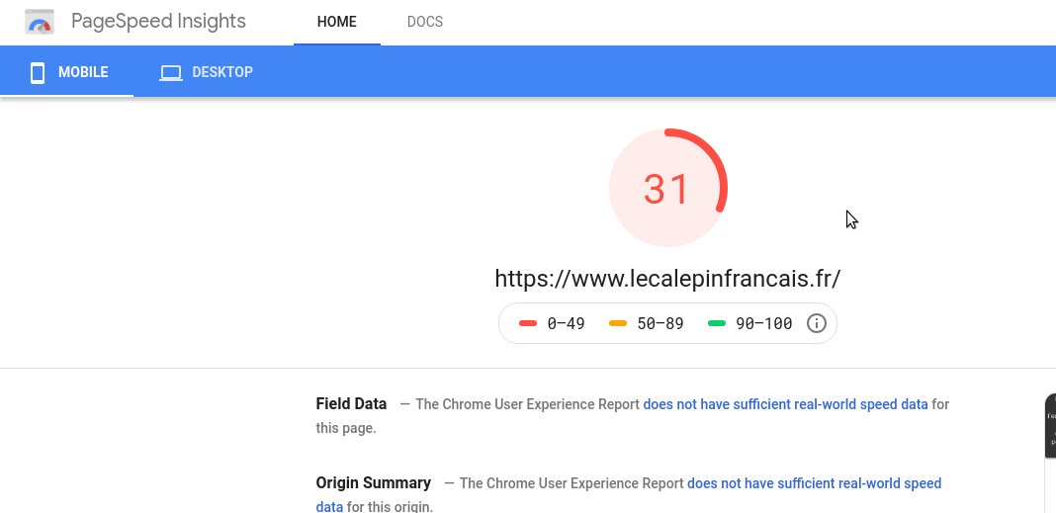
Task: Click the red 0-49 legend marker
Action: point(527,323)
